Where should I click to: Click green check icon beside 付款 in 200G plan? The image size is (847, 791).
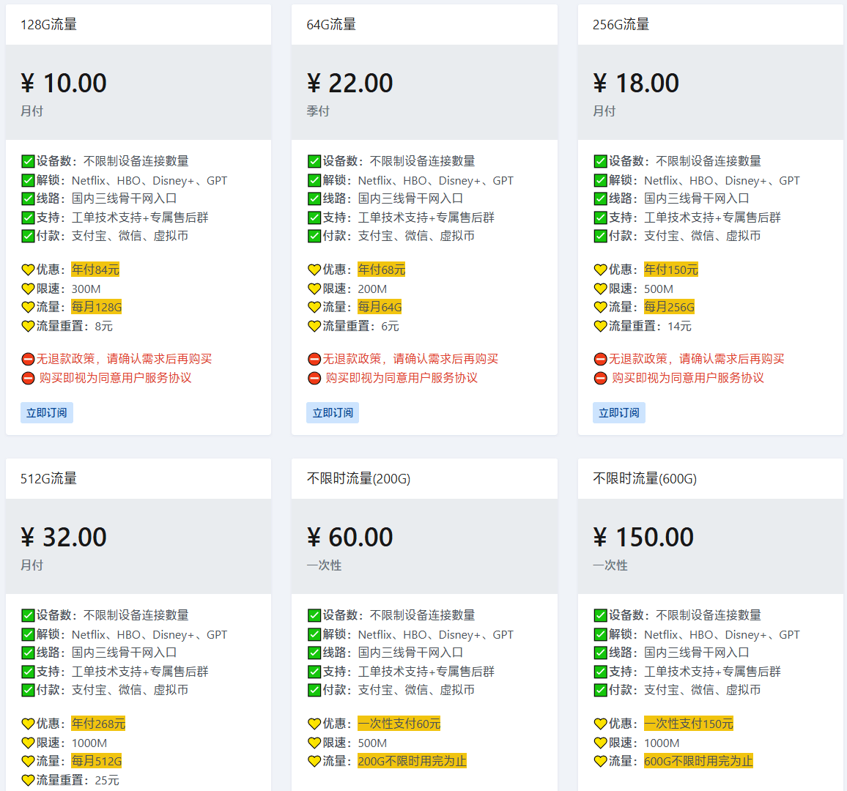click(314, 691)
